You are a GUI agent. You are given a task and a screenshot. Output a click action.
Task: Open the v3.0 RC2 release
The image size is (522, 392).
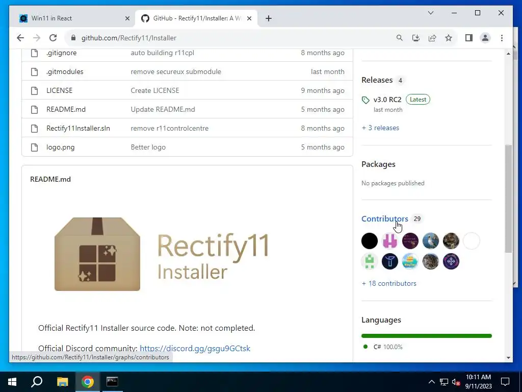coord(387,100)
